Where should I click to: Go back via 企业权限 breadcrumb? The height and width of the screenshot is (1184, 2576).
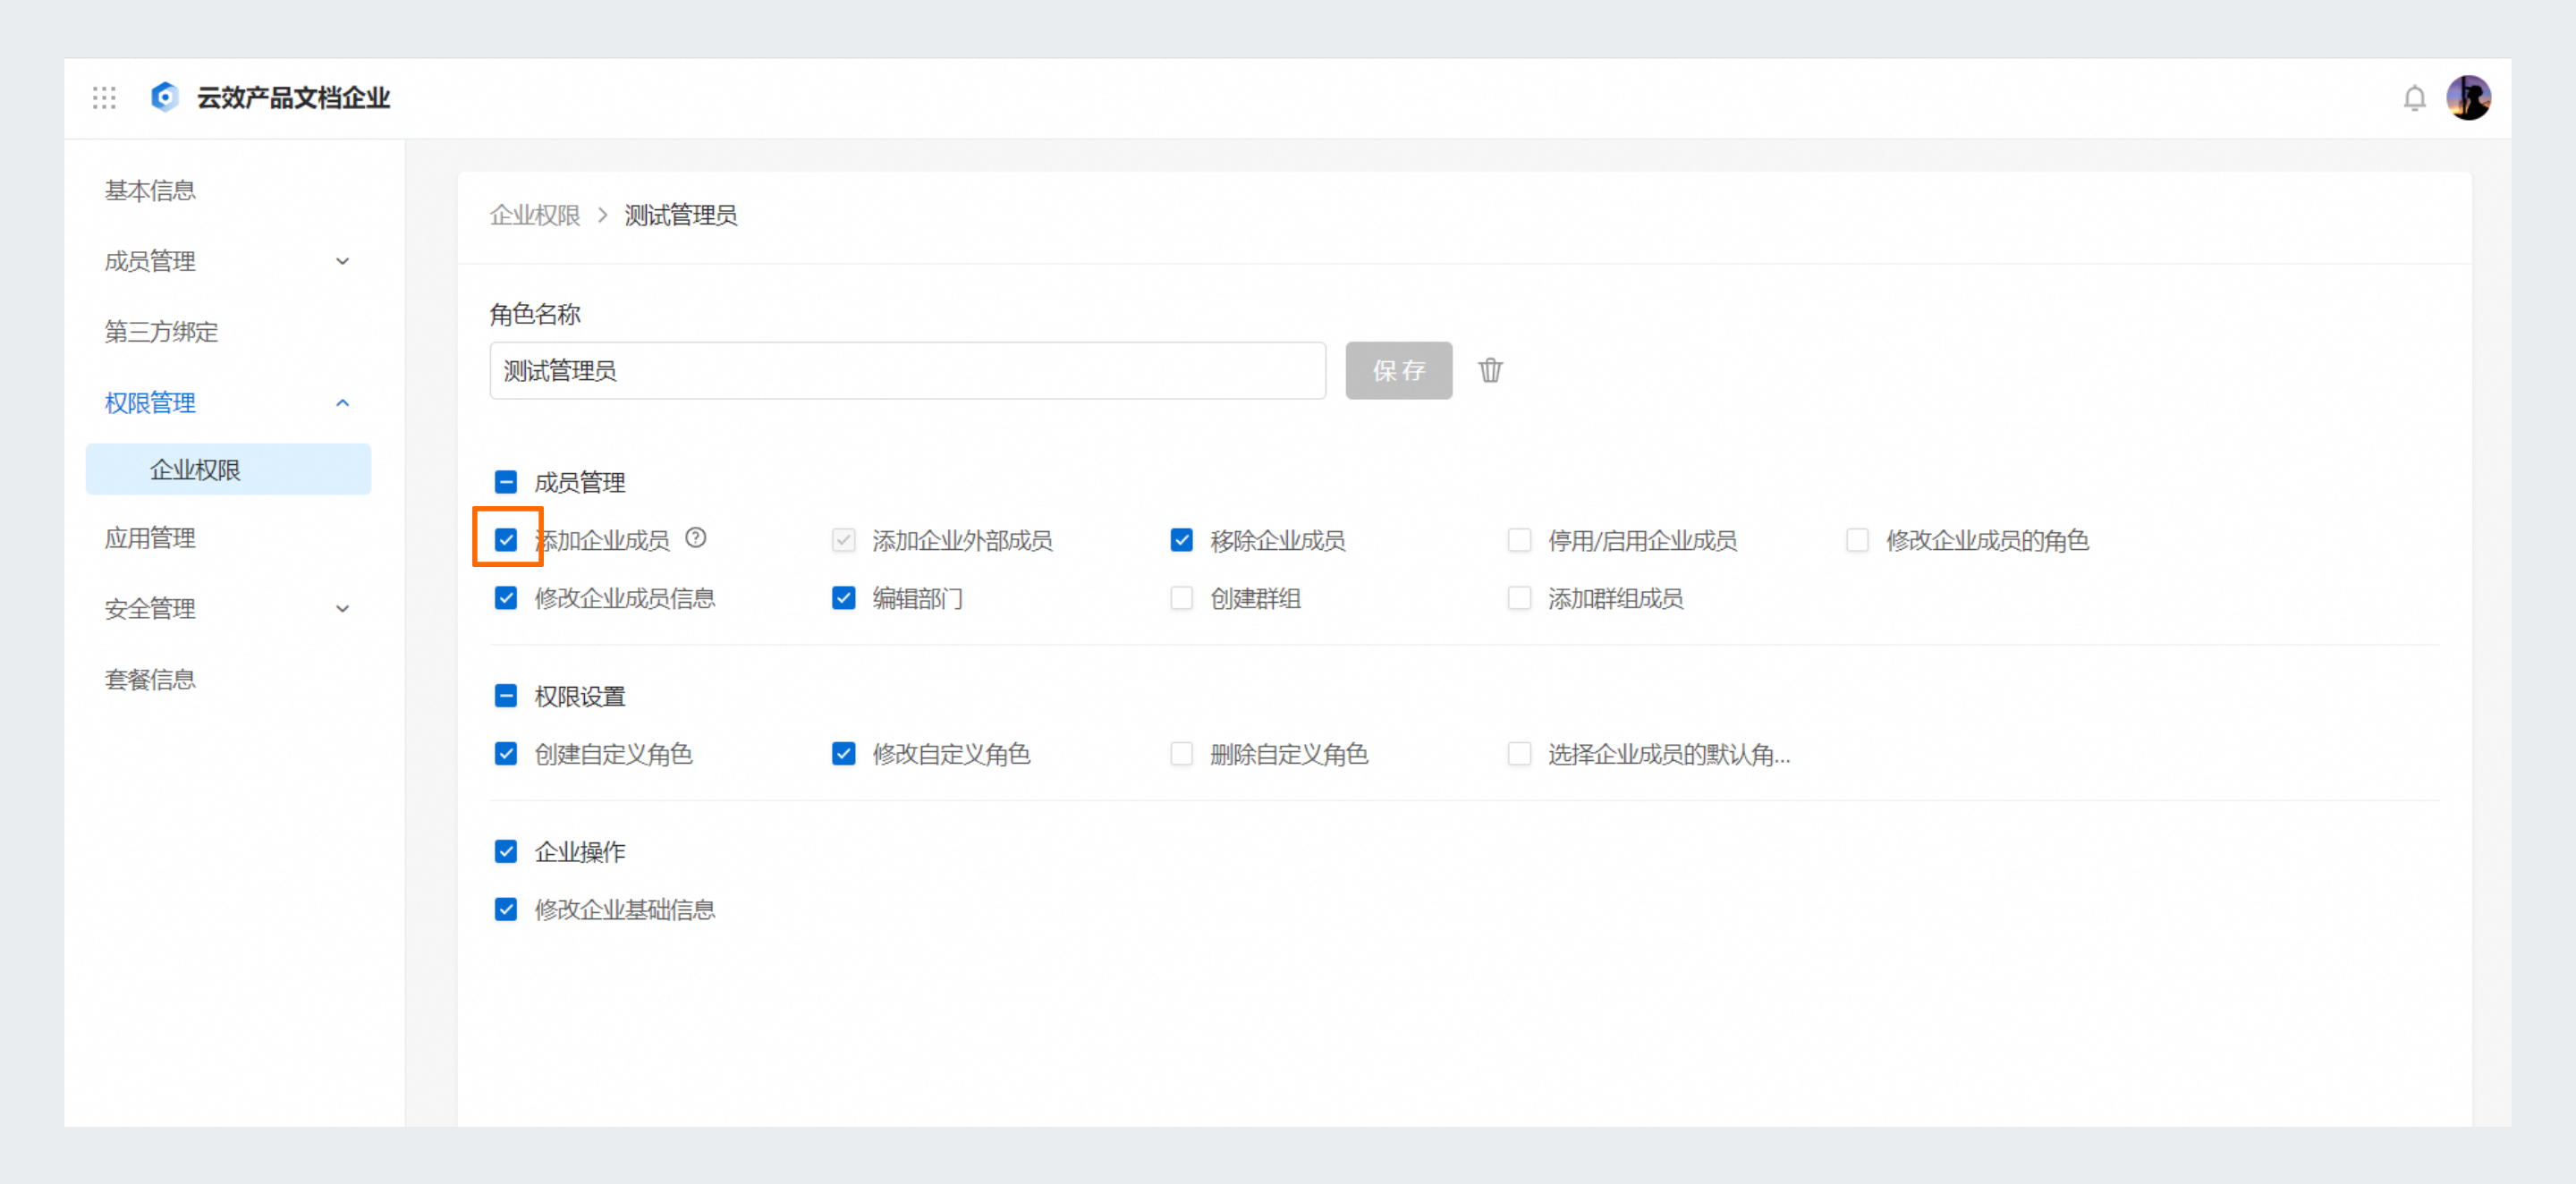[535, 215]
